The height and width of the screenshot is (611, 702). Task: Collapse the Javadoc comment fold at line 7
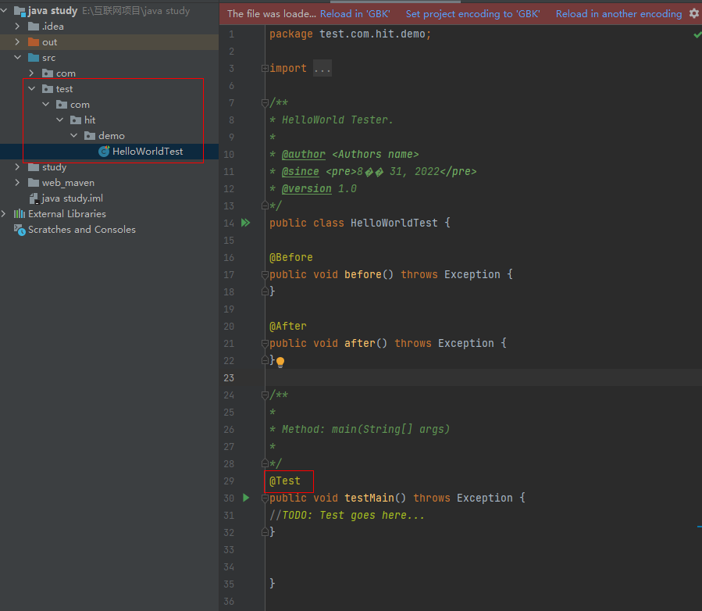coord(264,102)
